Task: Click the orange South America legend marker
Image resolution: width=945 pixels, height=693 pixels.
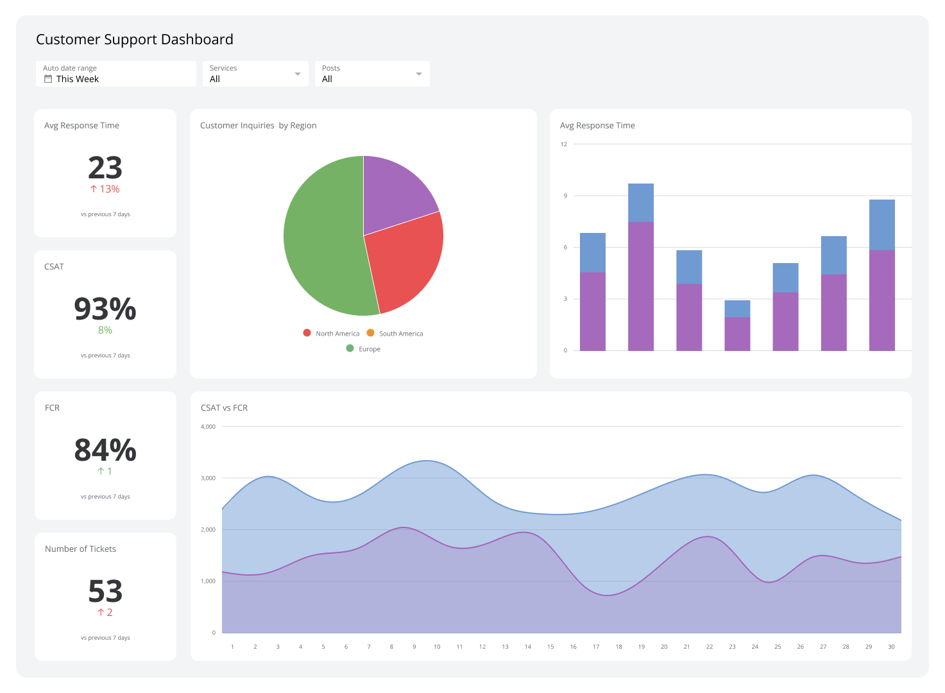Action: (x=371, y=333)
